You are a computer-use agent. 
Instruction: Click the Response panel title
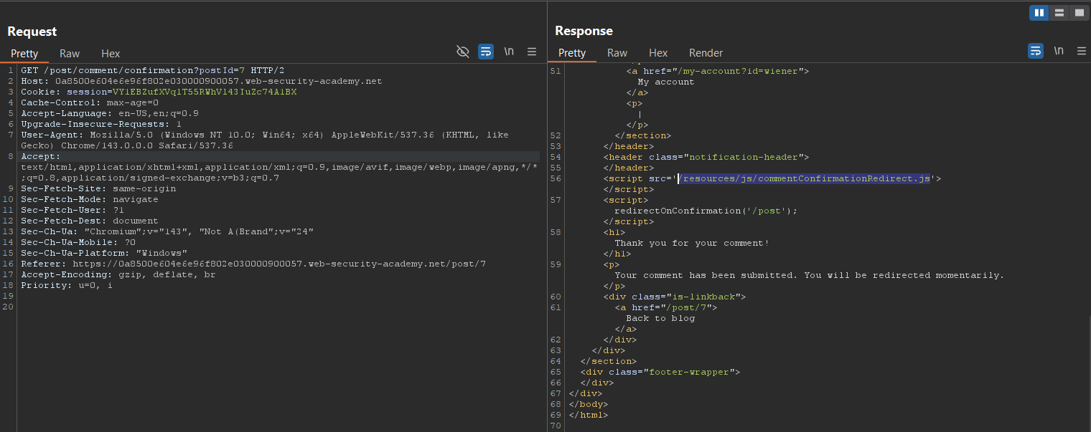(x=584, y=31)
